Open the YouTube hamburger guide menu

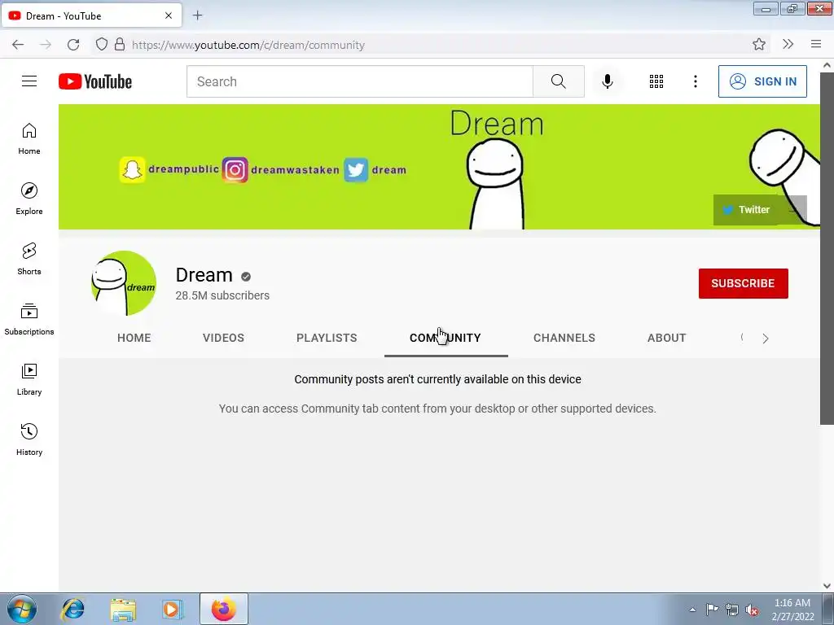29,81
